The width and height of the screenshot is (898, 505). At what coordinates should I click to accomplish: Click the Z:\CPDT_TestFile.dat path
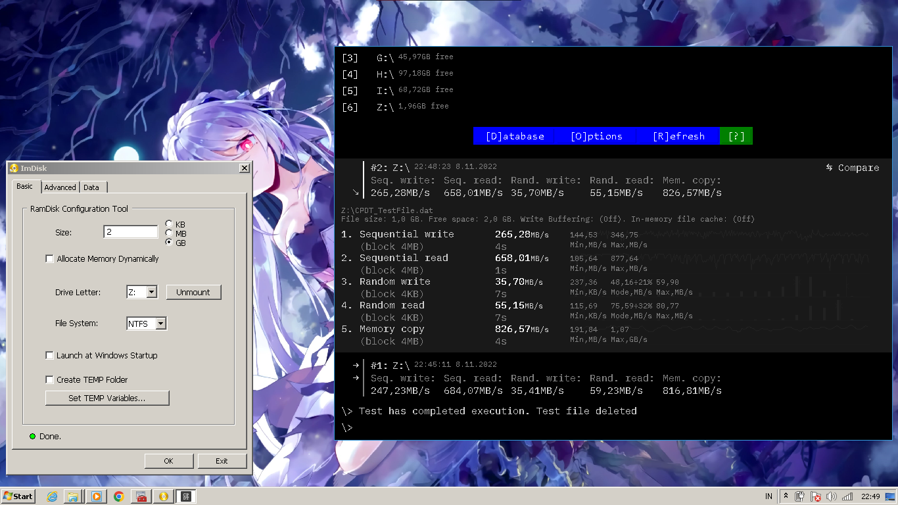pyautogui.click(x=387, y=210)
